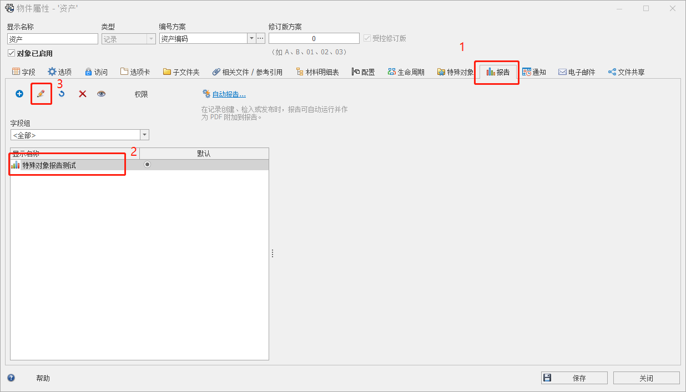Open the 电子邮件 tab
Image resolution: width=686 pixels, height=392 pixels.
pyautogui.click(x=577, y=72)
